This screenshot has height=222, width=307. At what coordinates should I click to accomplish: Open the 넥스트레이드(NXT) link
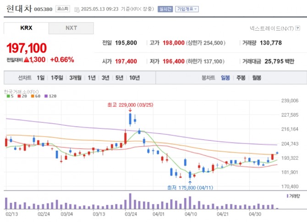[272, 28]
